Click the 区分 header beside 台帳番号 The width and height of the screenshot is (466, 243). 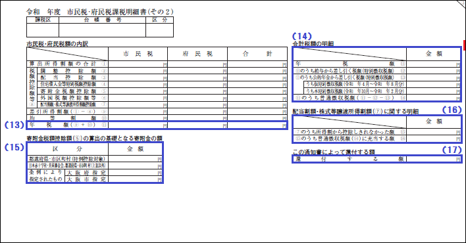tap(159, 20)
